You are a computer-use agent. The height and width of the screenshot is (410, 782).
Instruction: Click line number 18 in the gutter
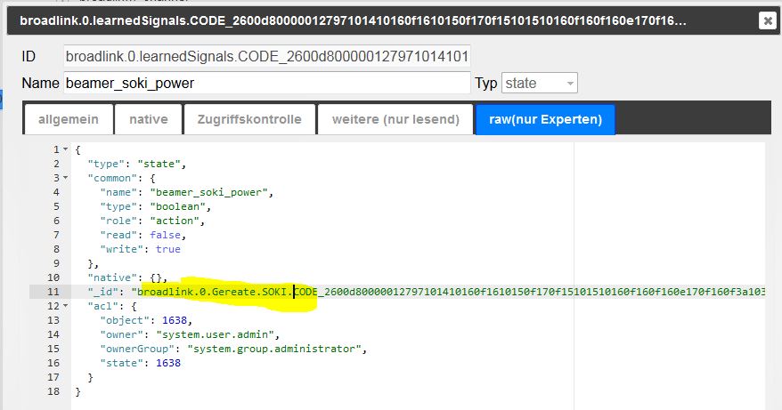pos(53,391)
